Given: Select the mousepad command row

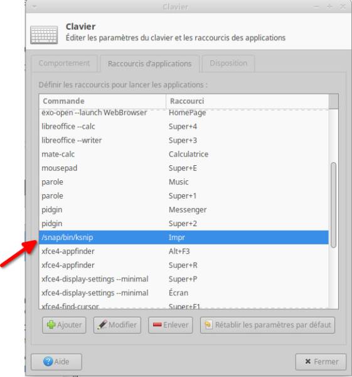Looking at the screenshot, I should [184, 168].
